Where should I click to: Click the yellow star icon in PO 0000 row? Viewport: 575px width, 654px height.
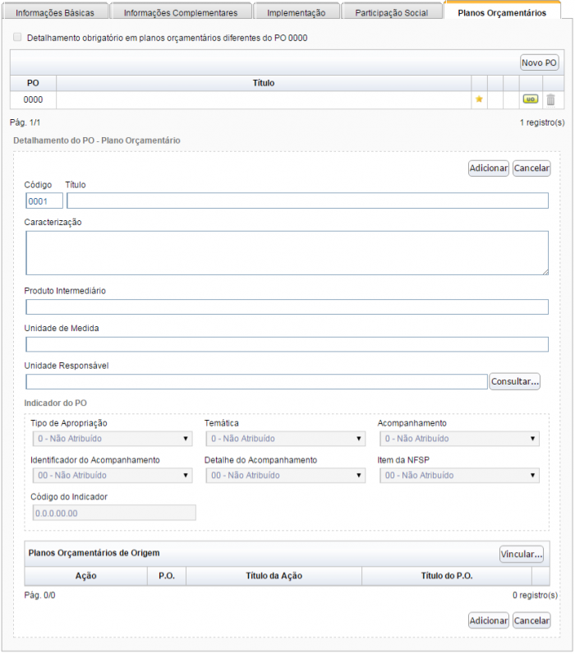pos(479,99)
